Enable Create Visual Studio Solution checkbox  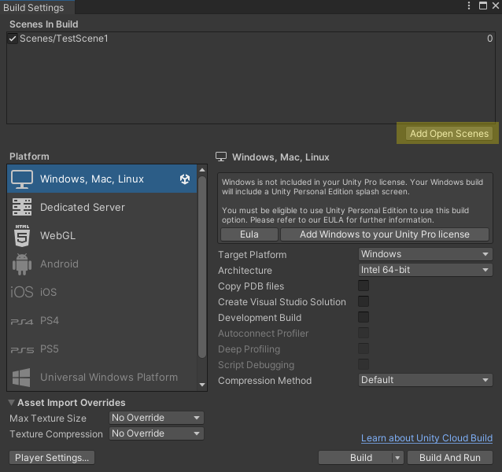364,301
